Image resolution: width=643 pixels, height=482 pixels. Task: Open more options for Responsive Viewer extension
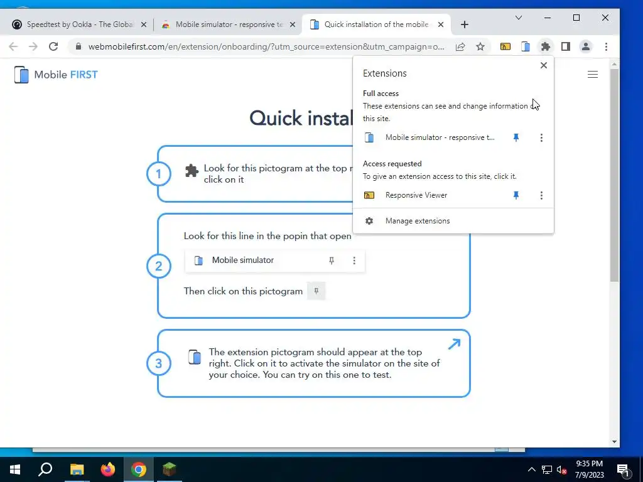point(541,196)
